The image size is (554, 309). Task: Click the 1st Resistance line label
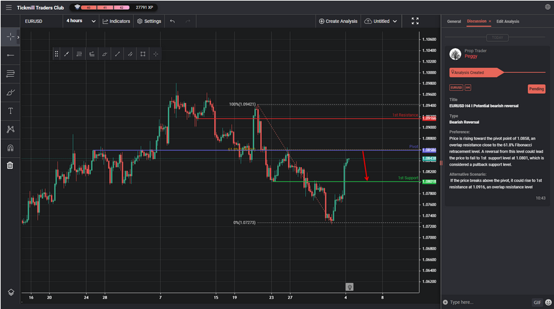click(x=405, y=115)
